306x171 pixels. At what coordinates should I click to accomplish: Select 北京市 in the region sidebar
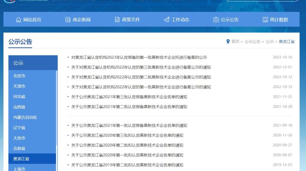click(19, 76)
